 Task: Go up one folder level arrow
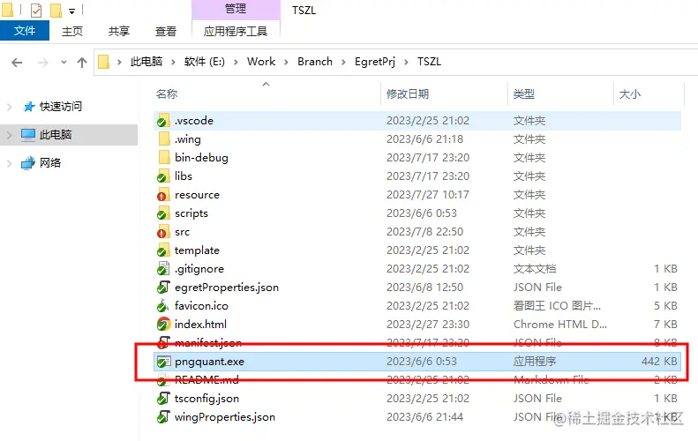coord(82,63)
